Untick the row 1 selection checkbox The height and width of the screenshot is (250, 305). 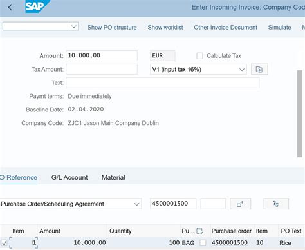coord(4,243)
